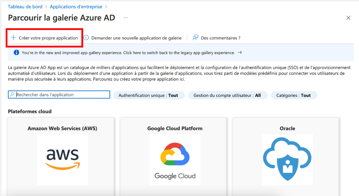Click the arrow to switch gallery experience
359x196 pixels.
239,52
